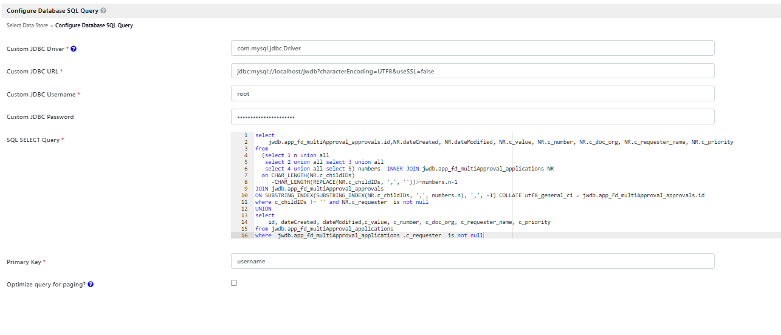
Task: Select the Custom JDBC Username field
Action: pos(472,94)
